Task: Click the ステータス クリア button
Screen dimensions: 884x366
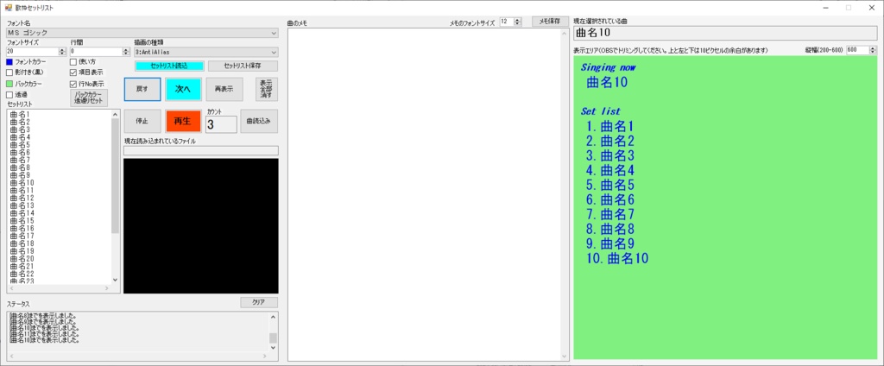Action: [x=259, y=302]
